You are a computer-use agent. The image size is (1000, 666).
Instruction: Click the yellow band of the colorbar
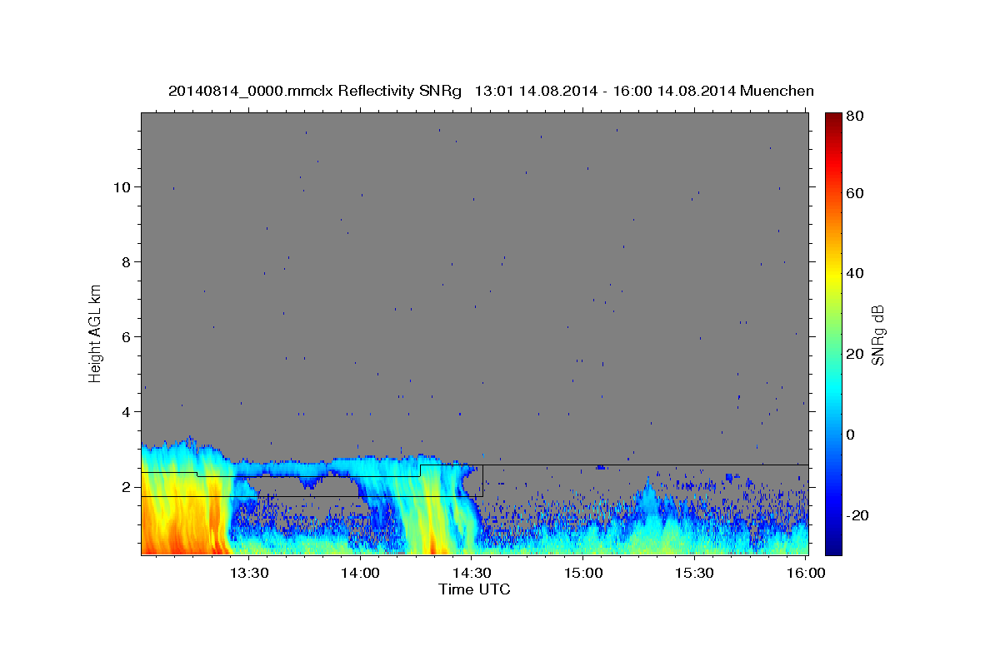(x=833, y=275)
